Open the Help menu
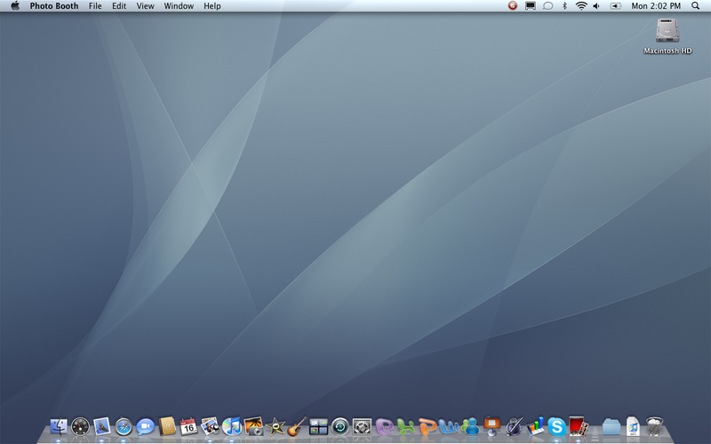This screenshot has width=711, height=444. tap(212, 6)
